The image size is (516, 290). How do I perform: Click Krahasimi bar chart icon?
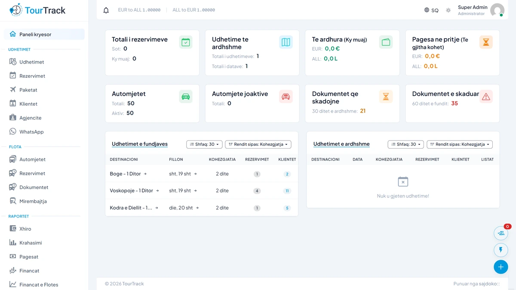pyautogui.click(x=13, y=243)
